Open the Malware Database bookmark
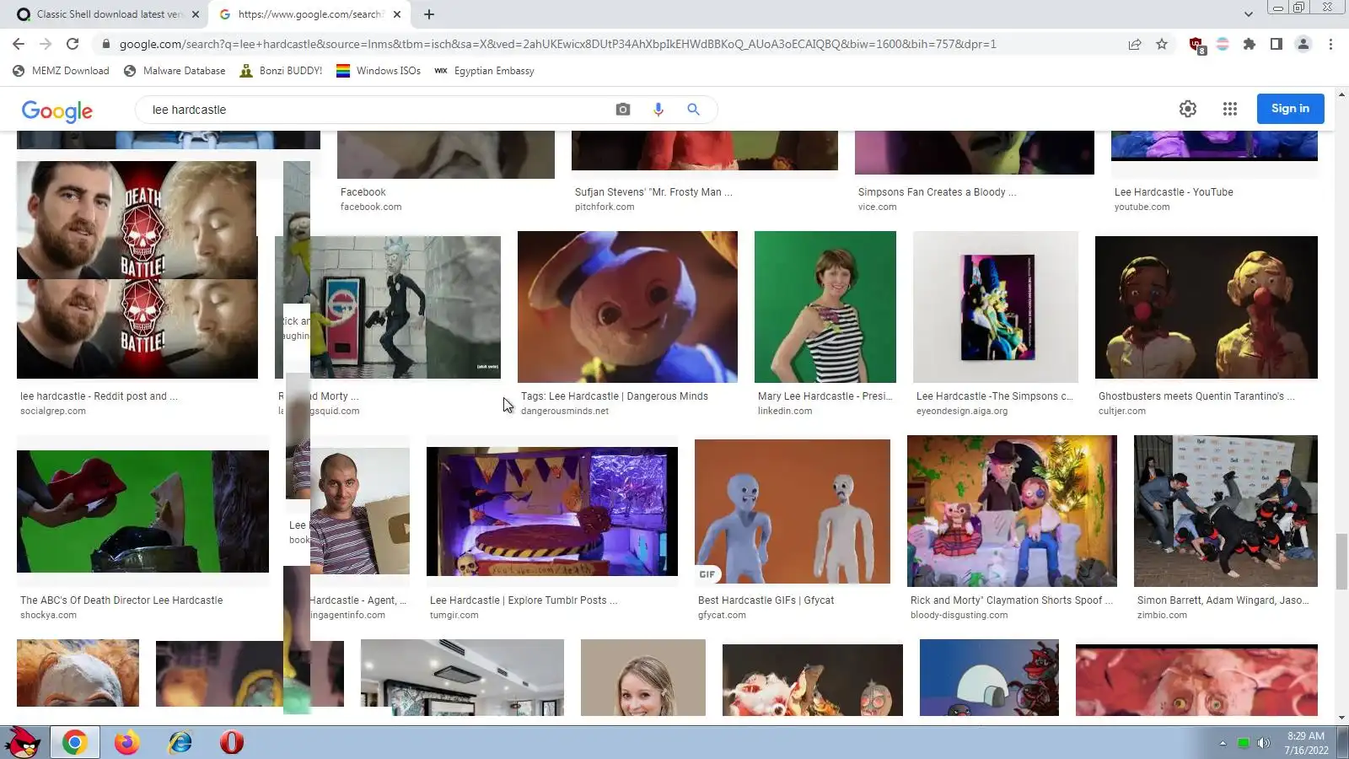 click(x=175, y=71)
